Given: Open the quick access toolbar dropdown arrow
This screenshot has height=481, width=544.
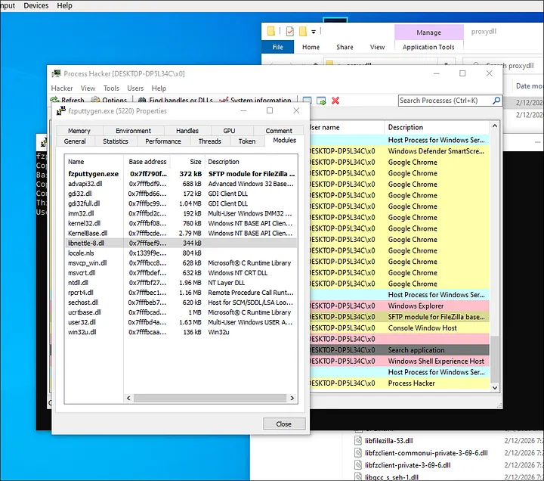Looking at the screenshot, I should point(314,32).
